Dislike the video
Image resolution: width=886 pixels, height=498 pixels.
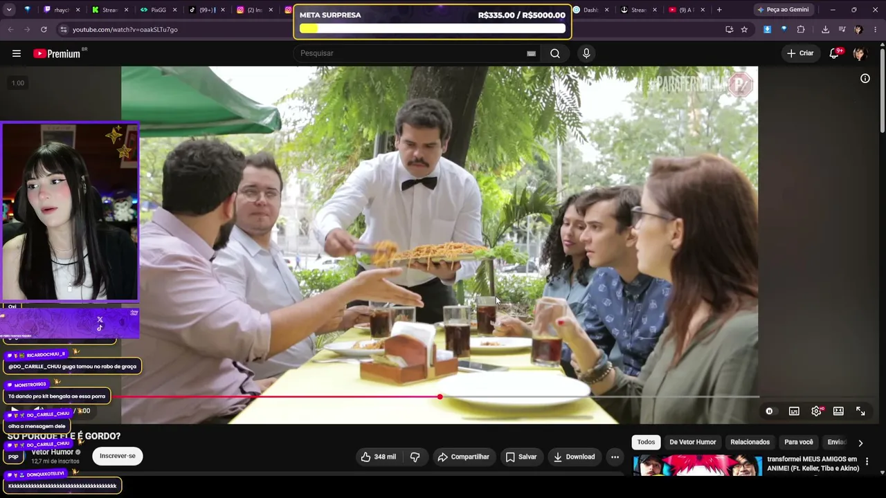[415, 456]
